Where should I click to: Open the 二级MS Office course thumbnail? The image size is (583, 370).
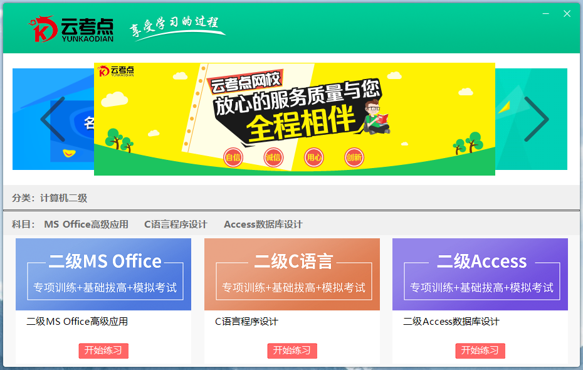coord(103,275)
